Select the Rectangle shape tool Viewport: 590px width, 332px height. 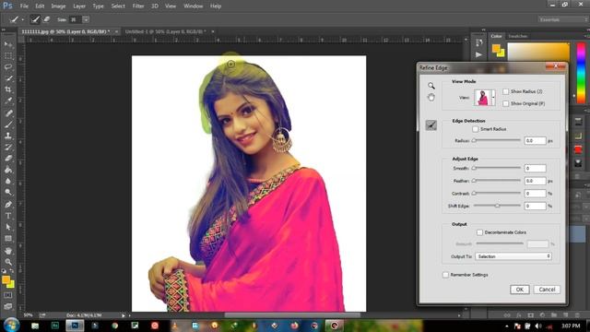click(8, 238)
